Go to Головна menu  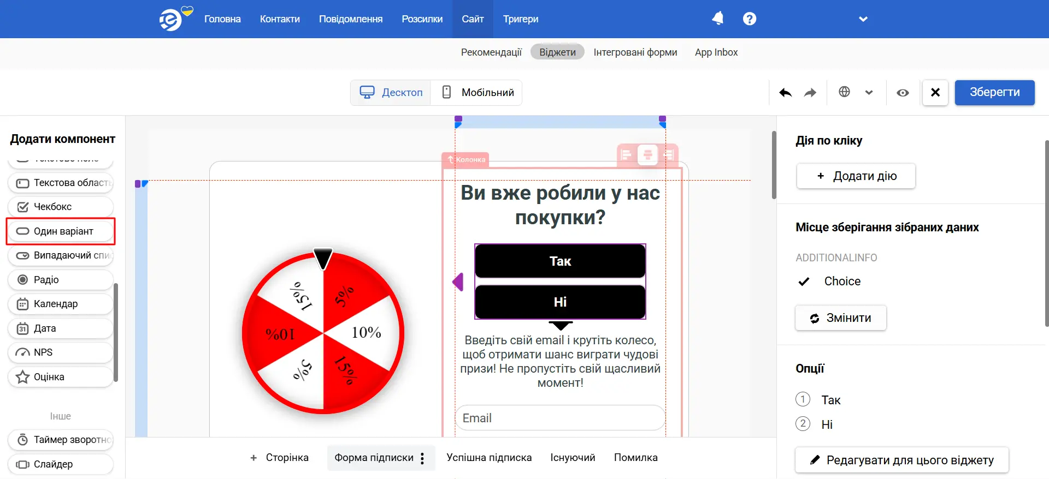pyautogui.click(x=222, y=19)
